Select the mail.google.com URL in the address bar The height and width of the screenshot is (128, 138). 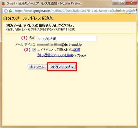(x=75, y=11)
